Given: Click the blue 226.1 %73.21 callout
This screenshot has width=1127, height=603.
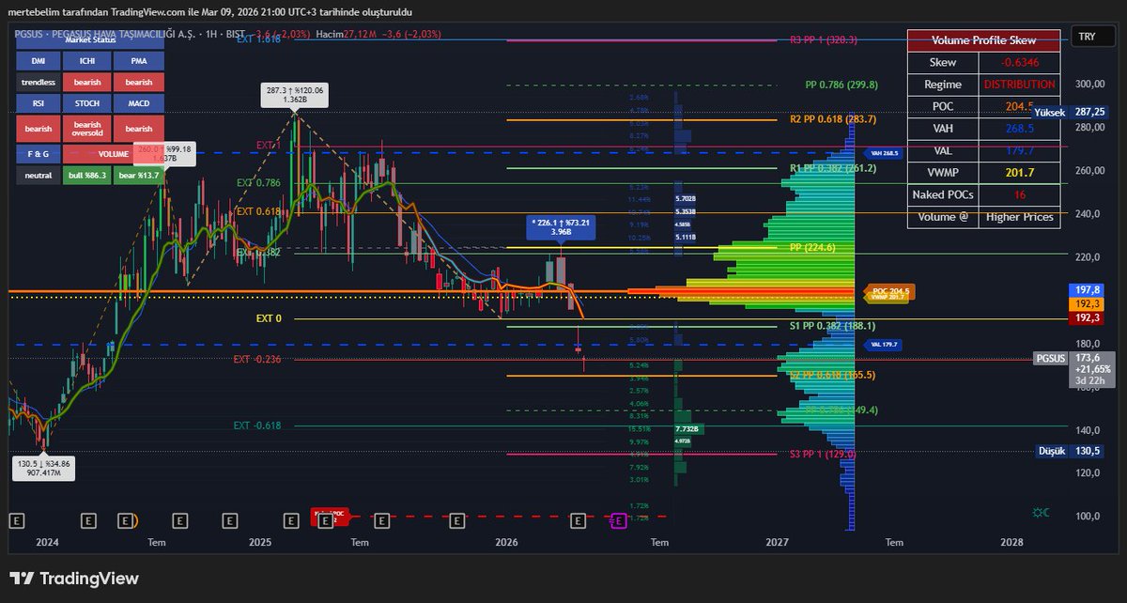Looking at the screenshot, I should pyautogui.click(x=562, y=227).
